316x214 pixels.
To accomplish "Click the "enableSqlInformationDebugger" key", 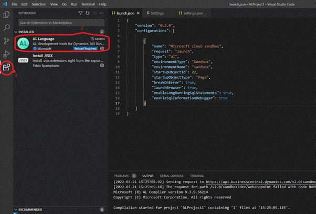I will [x=183, y=98].
